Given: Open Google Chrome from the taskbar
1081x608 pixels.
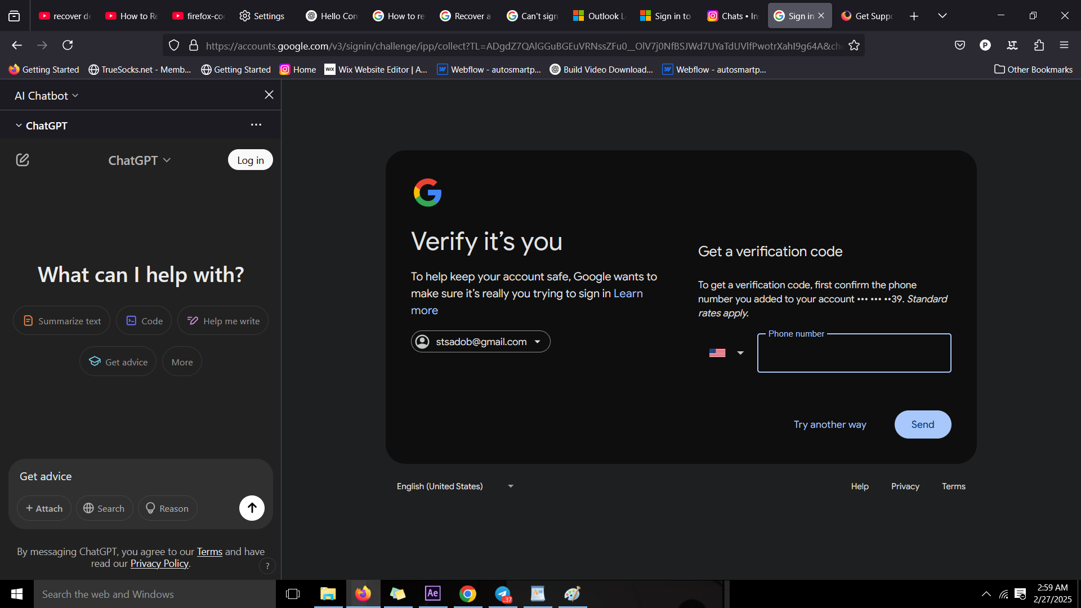Looking at the screenshot, I should (467, 594).
